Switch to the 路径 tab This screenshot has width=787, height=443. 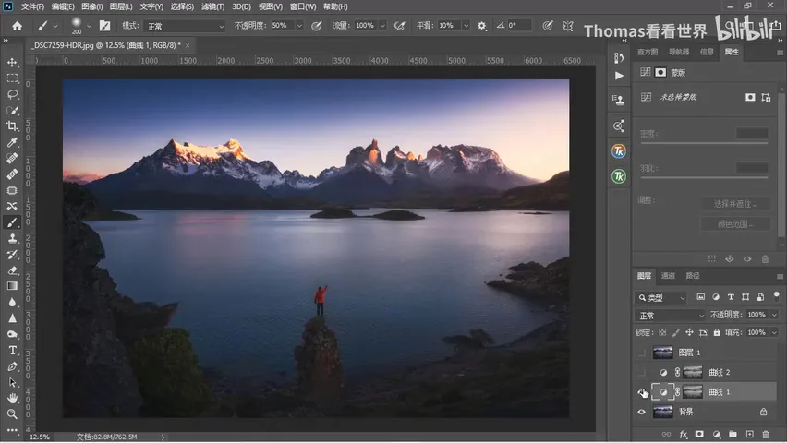pos(693,276)
